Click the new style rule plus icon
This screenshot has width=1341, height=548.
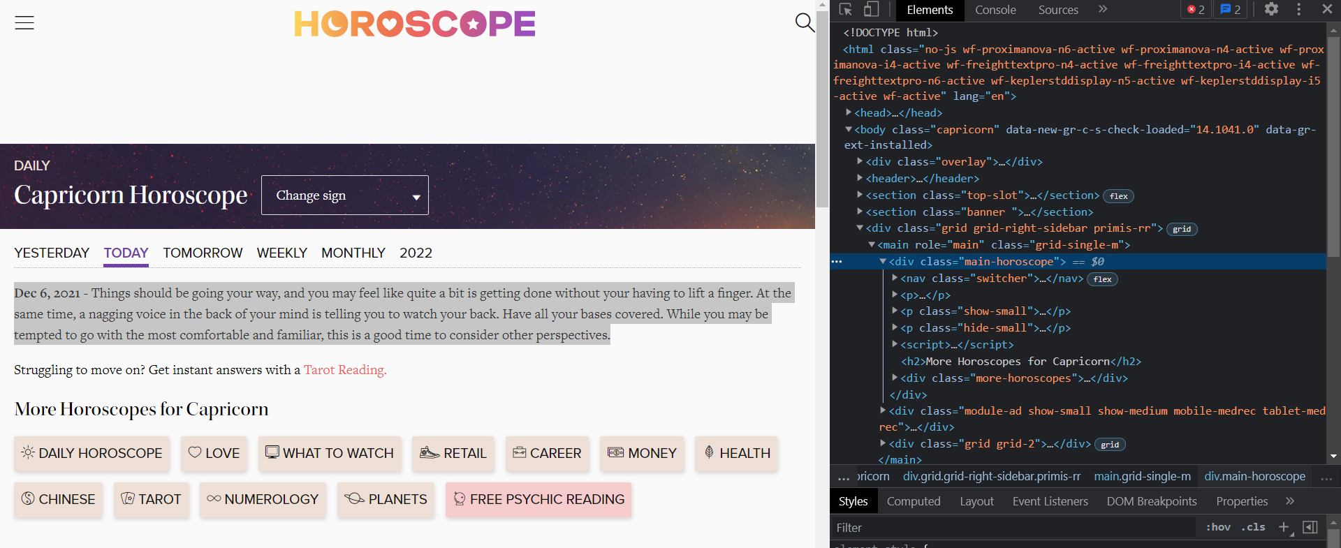pos(1284,527)
